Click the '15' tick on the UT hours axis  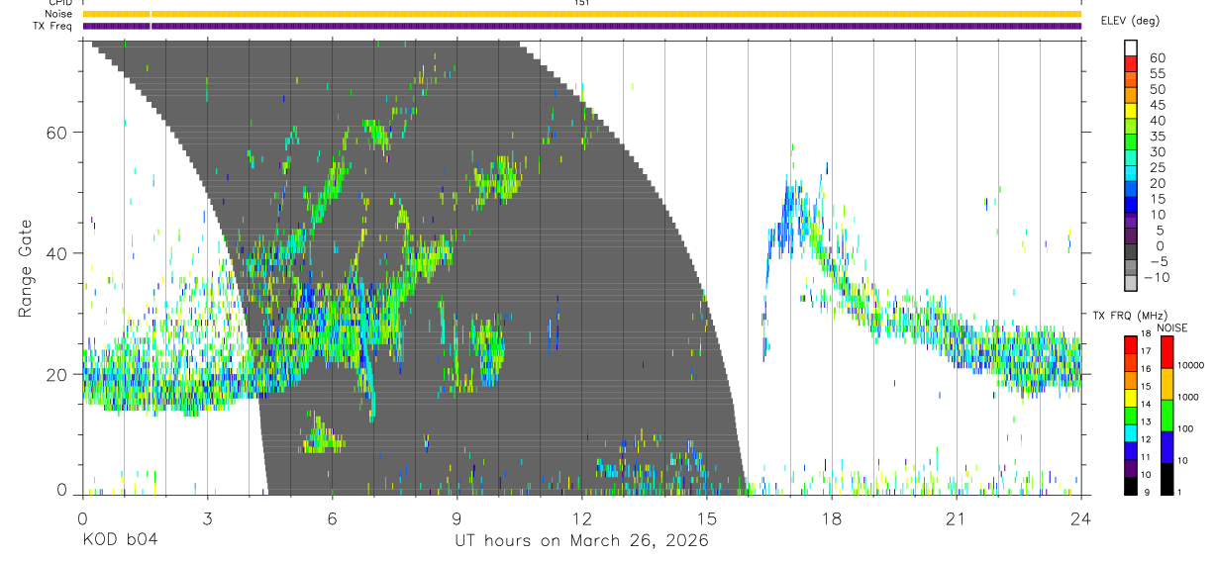pyautogui.click(x=707, y=517)
